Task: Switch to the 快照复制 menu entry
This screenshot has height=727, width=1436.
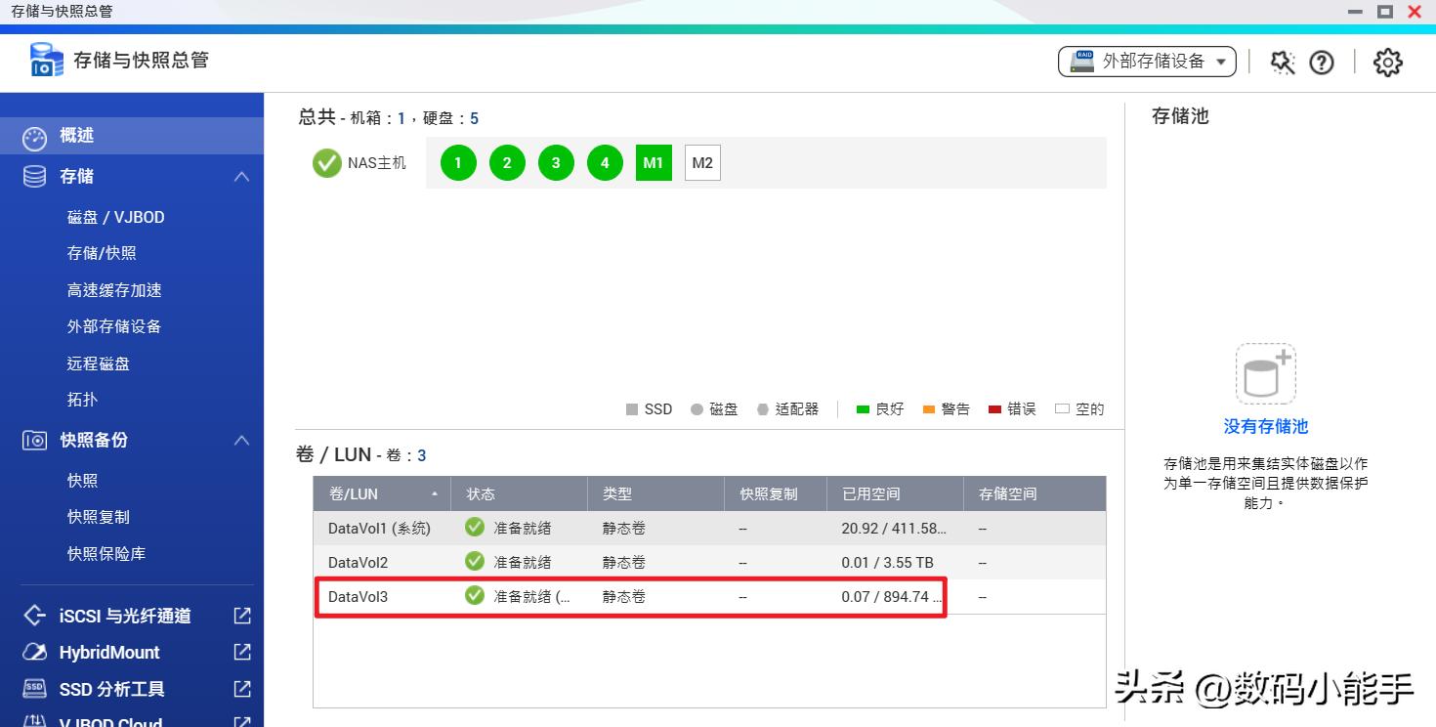Action: 98,516
